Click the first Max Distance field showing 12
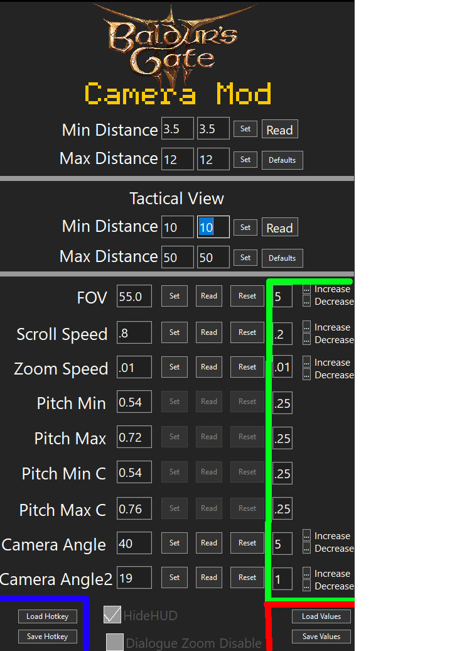 (177, 160)
